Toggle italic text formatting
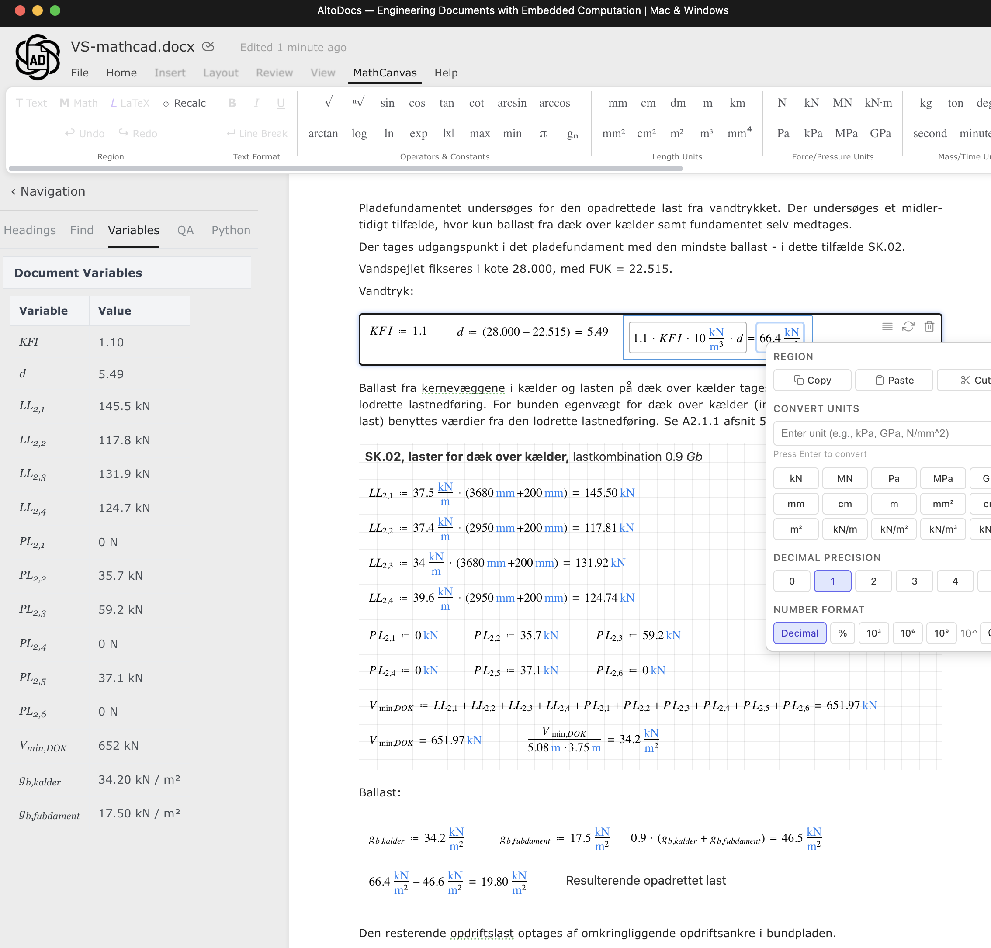The image size is (991, 948). (x=256, y=103)
